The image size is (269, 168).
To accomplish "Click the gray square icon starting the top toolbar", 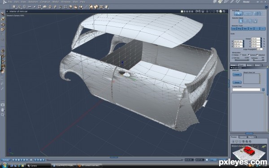I will click(14, 7).
